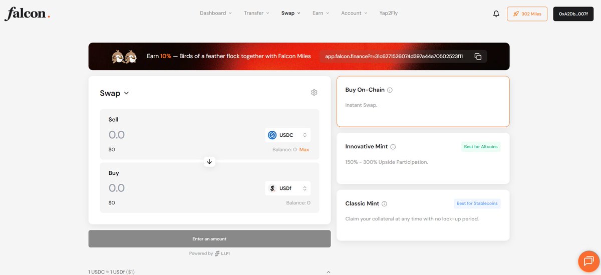Image resolution: width=601 pixels, height=275 pixels.
Task: Click the rocket icon beside 302 Miles
Action: click(516, 14)
